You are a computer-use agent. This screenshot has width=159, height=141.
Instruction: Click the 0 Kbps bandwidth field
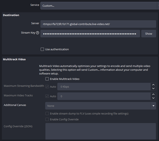pos(104,87)
